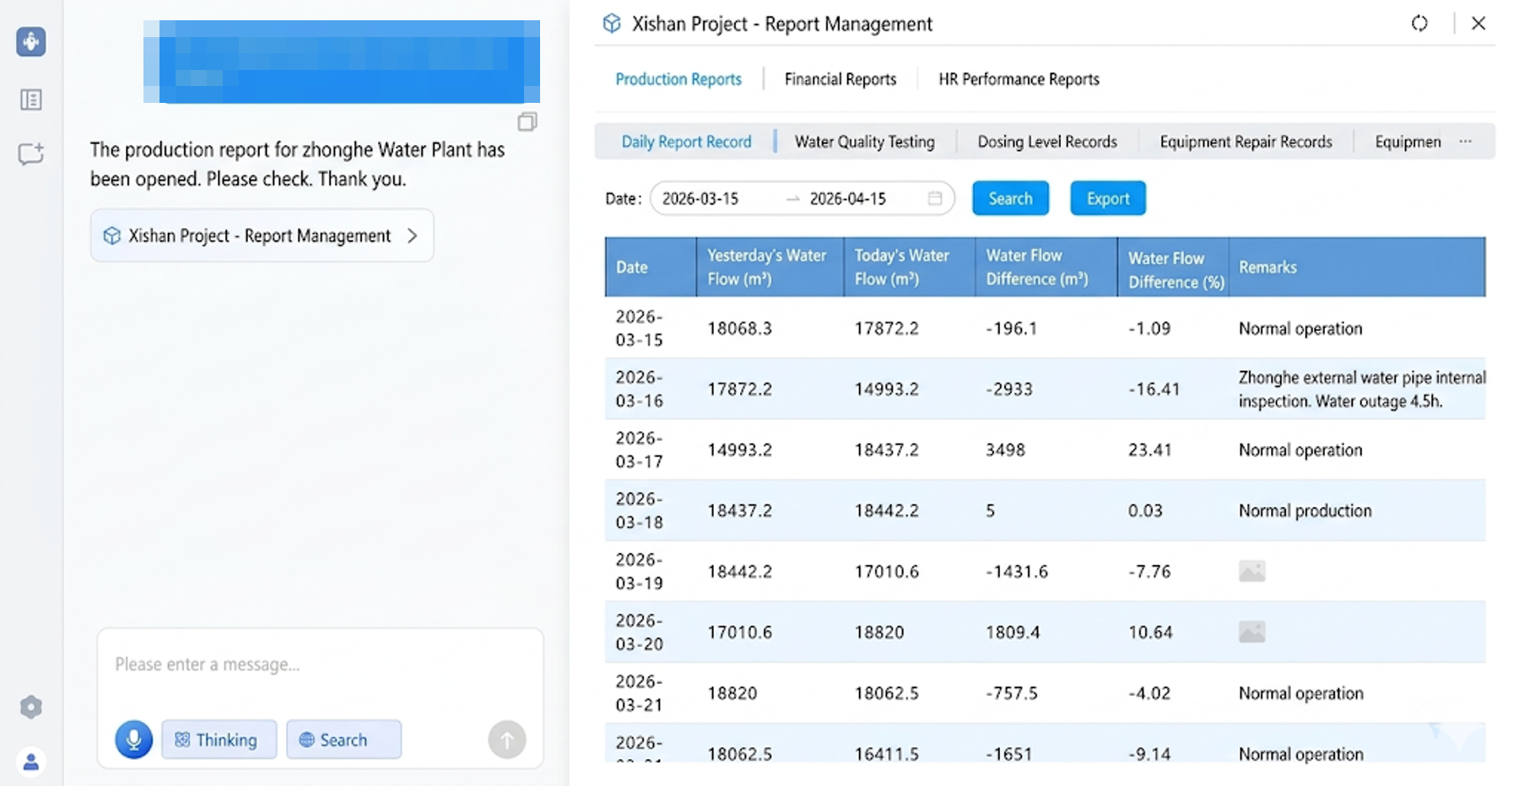
Task: Start a new chat from the sidebar icon
Action: coord(31,154)
